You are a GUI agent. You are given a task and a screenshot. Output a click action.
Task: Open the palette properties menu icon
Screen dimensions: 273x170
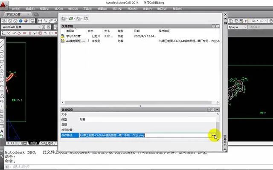[x=225, y=23]
